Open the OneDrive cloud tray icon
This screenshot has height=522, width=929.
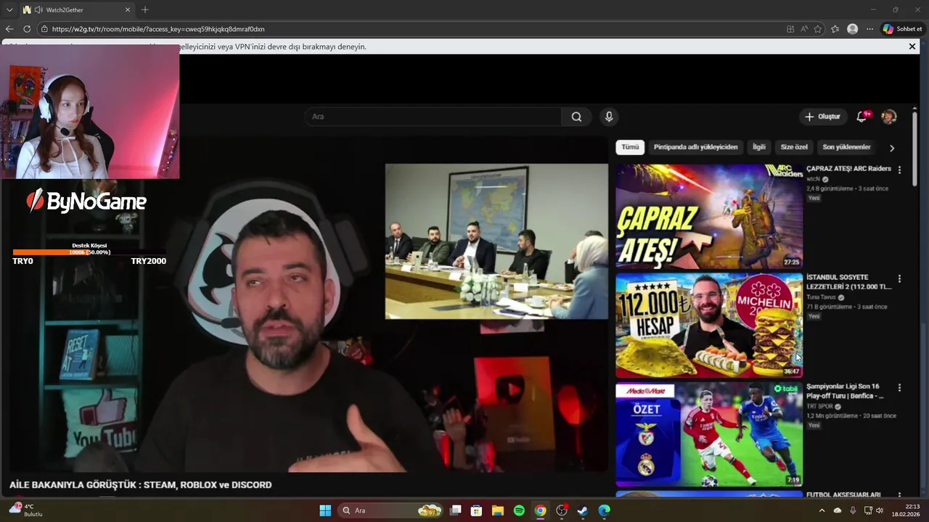coord(838,510)
